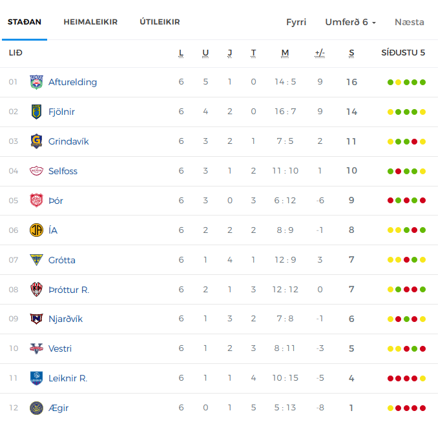The width and height of the screenshot is (447, 422).
Task: Go to previous round with Fyrri
Action: [296, 22]
